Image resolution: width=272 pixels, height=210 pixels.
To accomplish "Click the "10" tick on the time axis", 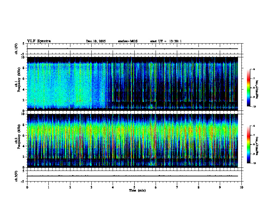I will point(241,187).
